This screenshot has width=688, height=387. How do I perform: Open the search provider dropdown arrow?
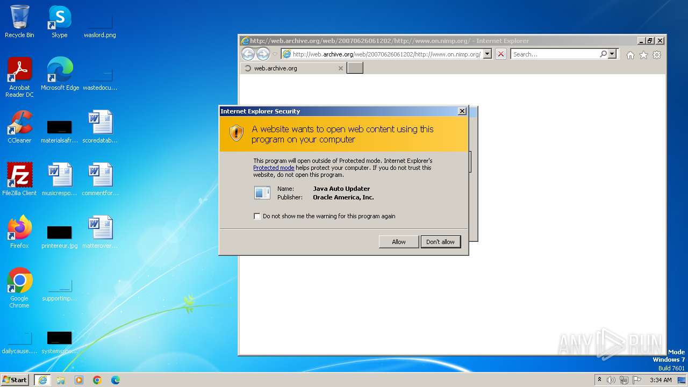612,54
